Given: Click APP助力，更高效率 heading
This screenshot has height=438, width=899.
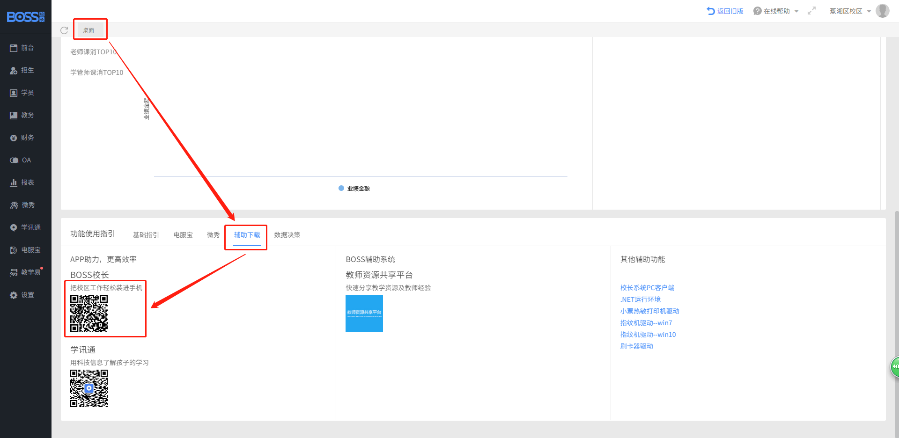Looking at the screenshot, I should pyautogui.click(x=103, y=259).
